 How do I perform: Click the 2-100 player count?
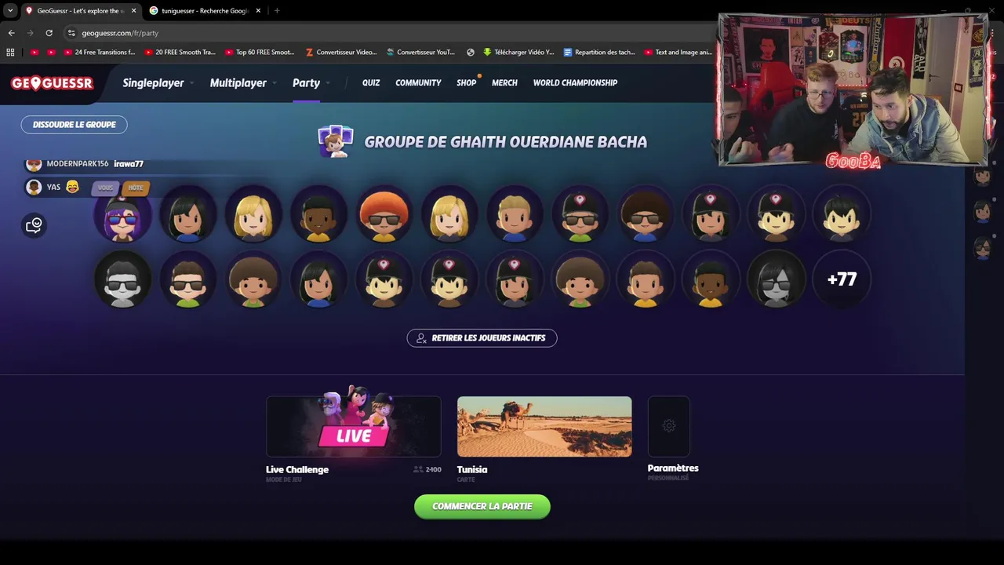click(x=427, y=469)
